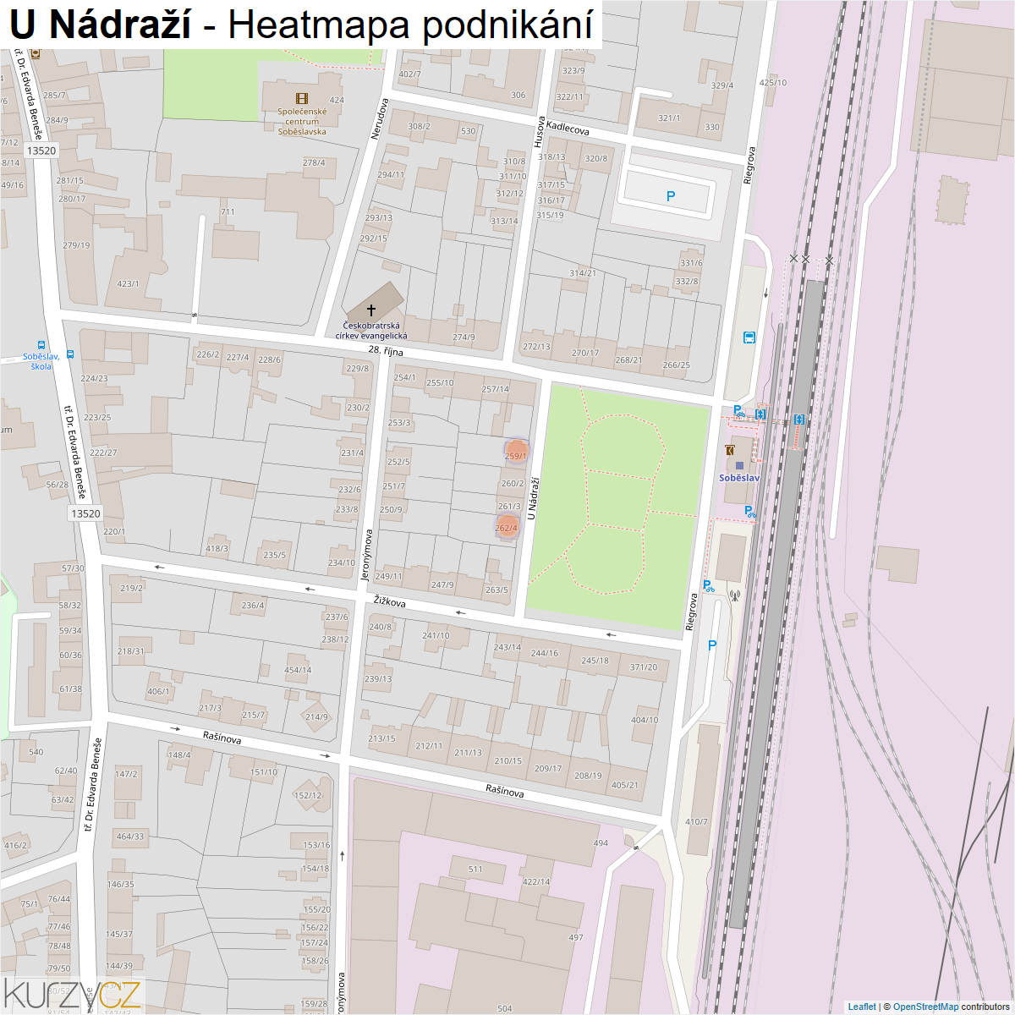
Task: Click the bicycle parking icon below Soběslav station
Action: [x=749, y=511]
